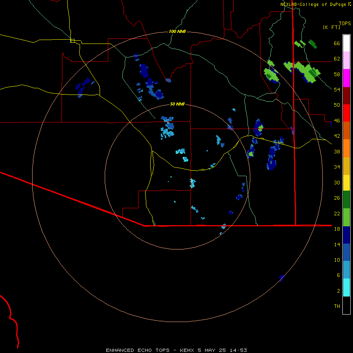Click the dark red 50-54 legend swatch
The width and height of the screenshot is (353, 353).
tap(346, 96)
